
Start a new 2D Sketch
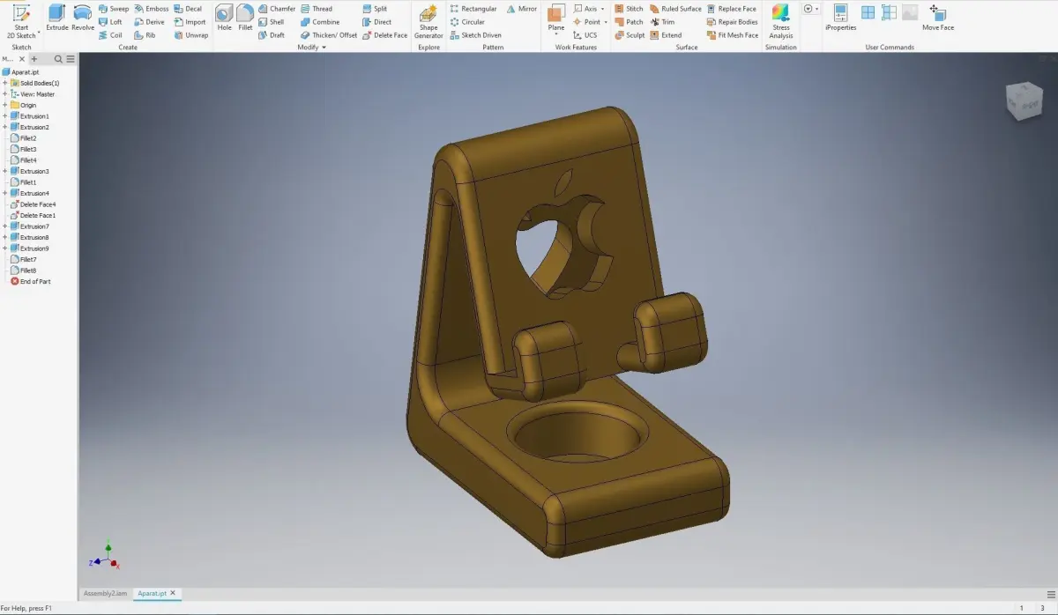pos(21,21)
